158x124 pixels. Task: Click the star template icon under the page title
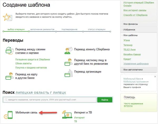[8, 17]
